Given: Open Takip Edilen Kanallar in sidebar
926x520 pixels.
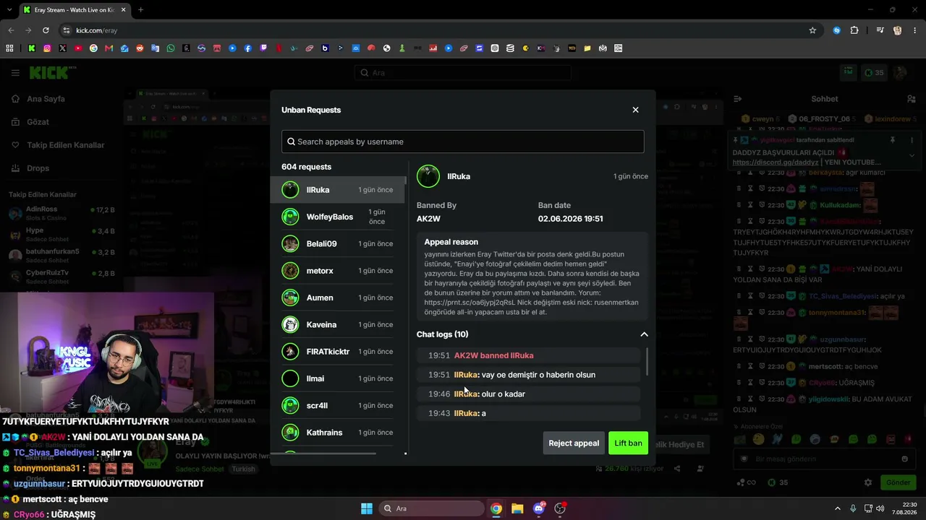Looking at the screenshot, I should click(x=58, y=145).
